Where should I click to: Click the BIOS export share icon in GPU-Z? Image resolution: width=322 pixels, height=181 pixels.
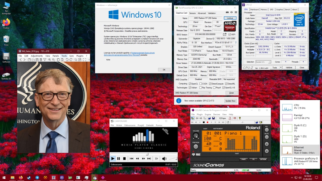click(225, 34)
